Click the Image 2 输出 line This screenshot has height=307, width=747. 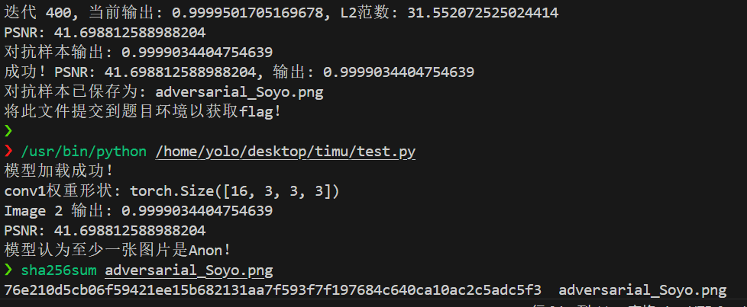(138, 210)
